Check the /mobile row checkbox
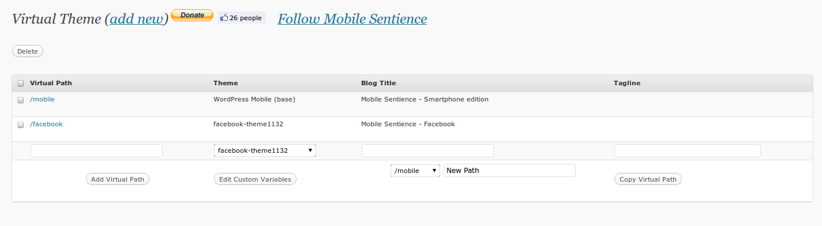822x226 pixels. point(21,100)
